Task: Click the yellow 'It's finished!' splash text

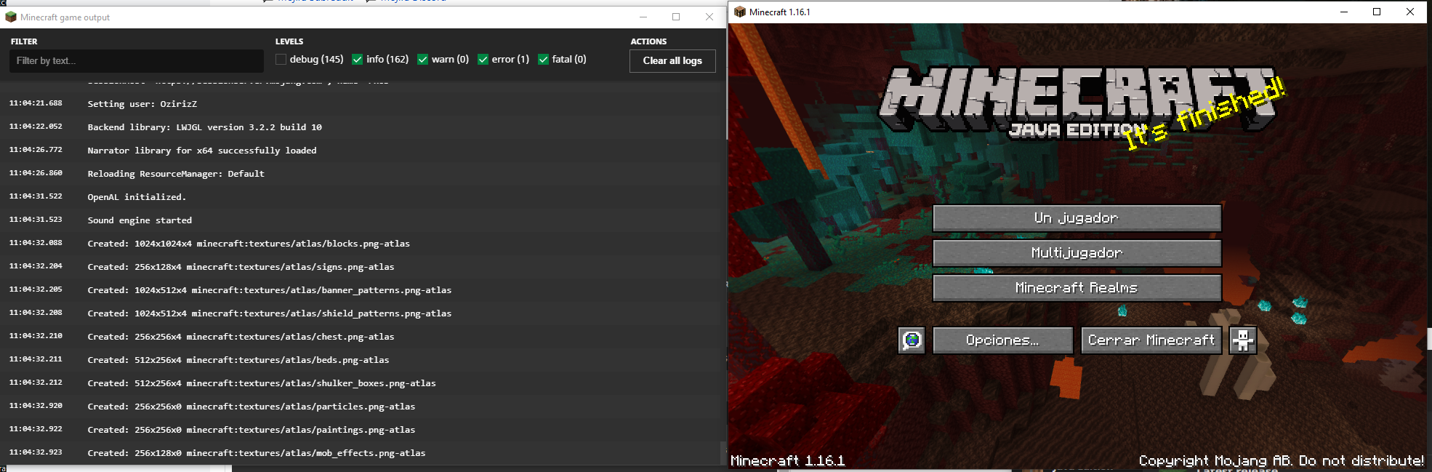Action: pyautogui.click(x=1205, y=114)
